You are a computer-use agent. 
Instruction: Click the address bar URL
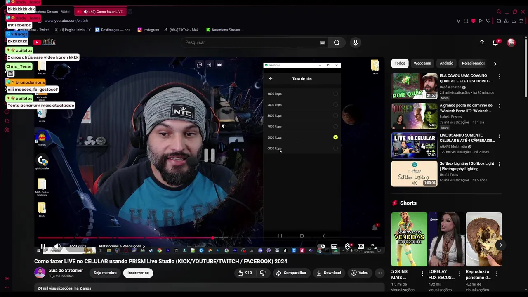(66, 21)
